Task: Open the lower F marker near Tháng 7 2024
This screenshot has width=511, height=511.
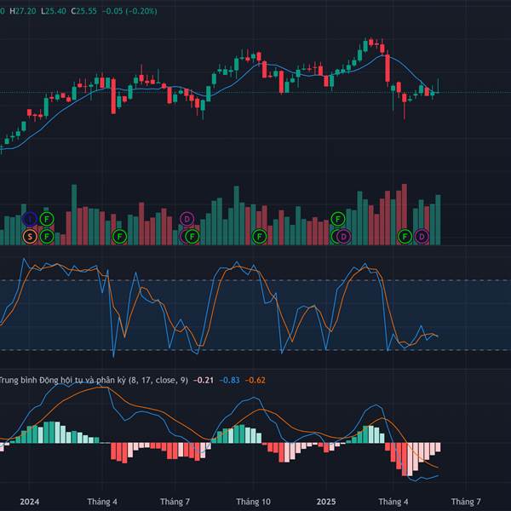Action: coord(192,237)
